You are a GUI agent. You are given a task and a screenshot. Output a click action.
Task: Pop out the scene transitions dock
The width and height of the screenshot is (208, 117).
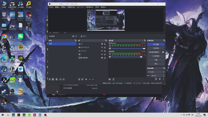[164, 68]
